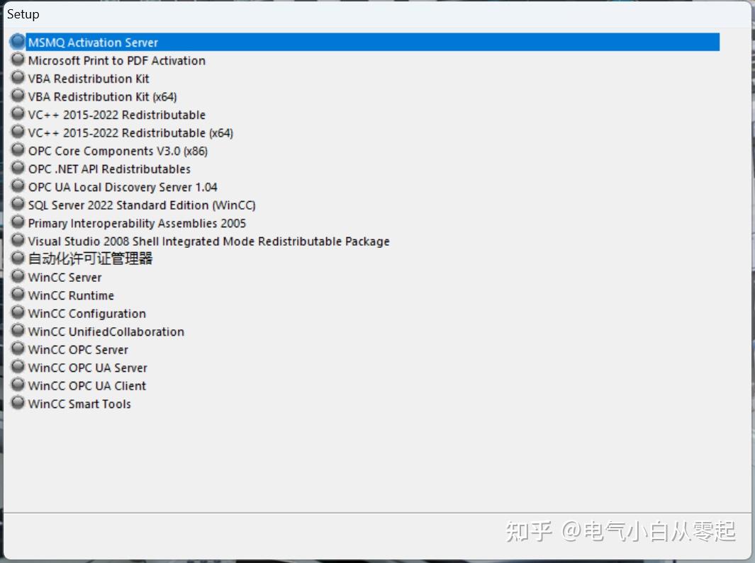Select Primary Interoperability Assemblies 2005
The width and height of the screenshot is (755, 563).
pyautogui.click(x=137, y=222)
